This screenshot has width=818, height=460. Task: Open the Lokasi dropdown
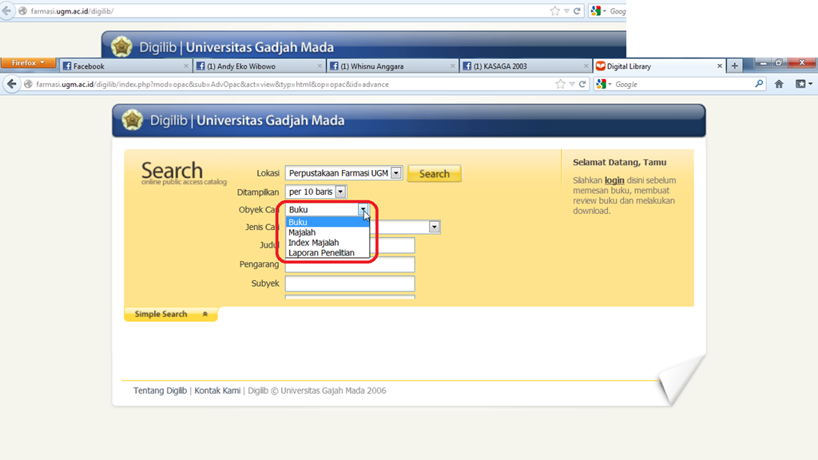pyautogui.click(x=343, y=173)
